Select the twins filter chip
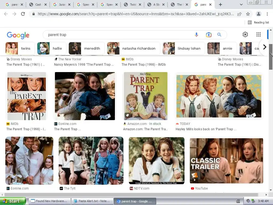Screen dimensions: 273x205 click(x=20, y=48)
